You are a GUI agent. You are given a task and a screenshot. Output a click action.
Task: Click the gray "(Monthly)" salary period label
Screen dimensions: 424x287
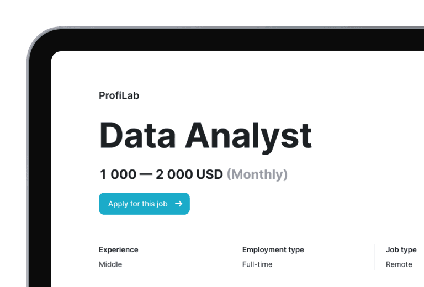[x=257, y=175]
